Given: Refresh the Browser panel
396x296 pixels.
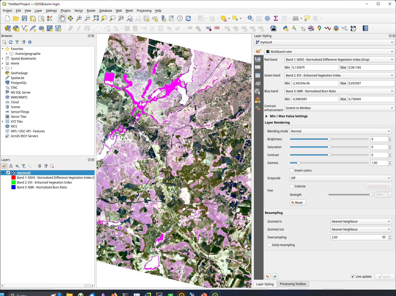Looking at the screenshot, I should (11, 42).
